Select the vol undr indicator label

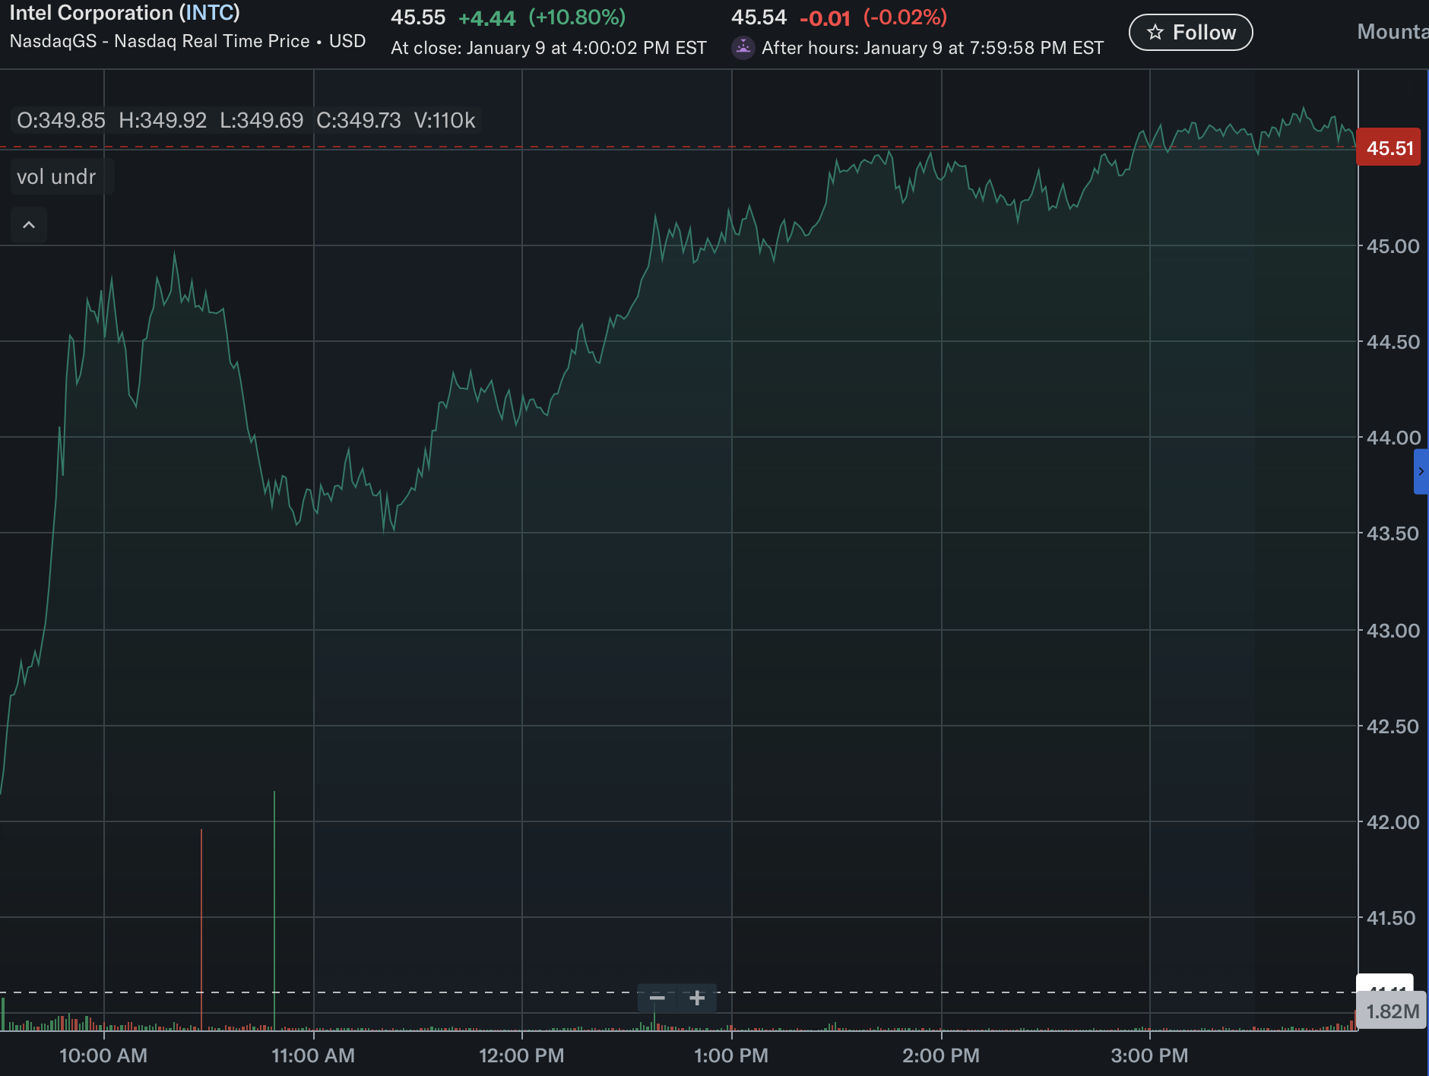coord(56,177)
